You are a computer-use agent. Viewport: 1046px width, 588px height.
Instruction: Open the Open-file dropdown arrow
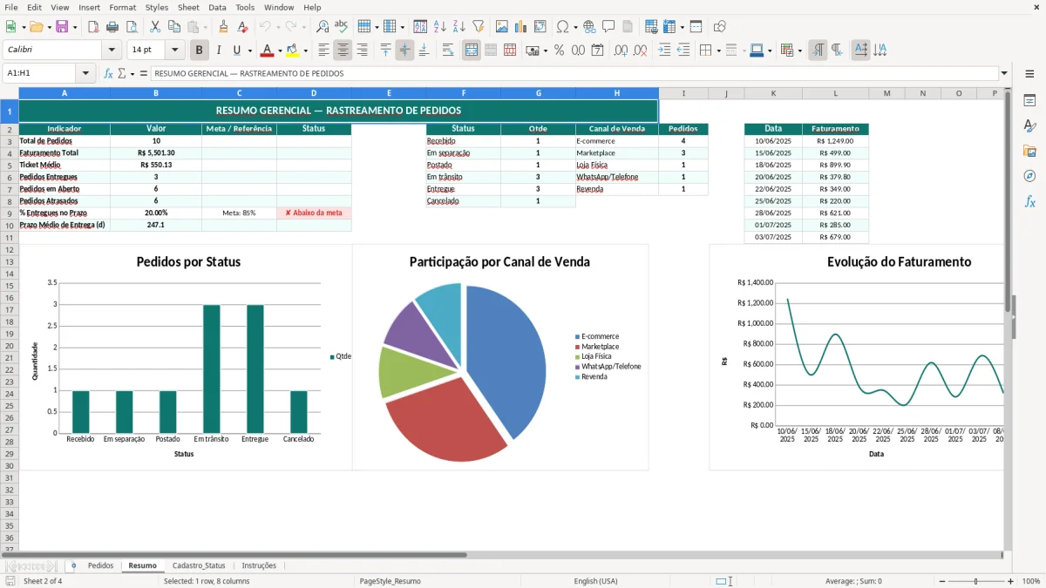[x=48, y=27]
